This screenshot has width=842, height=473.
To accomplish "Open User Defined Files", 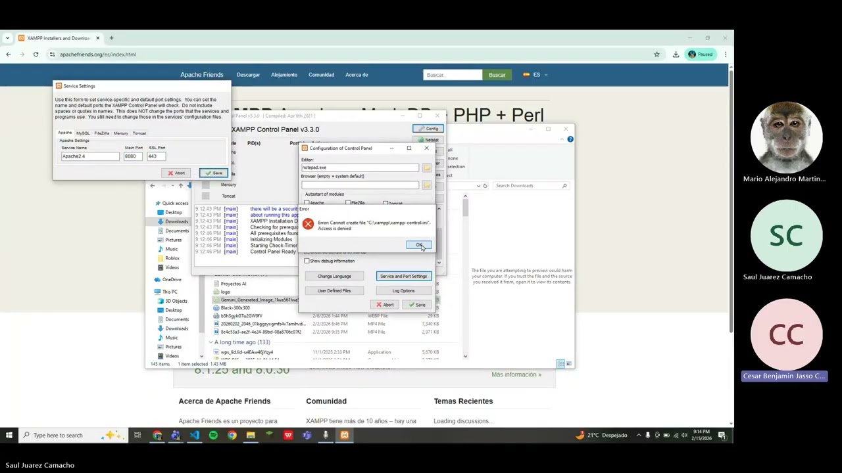I will click(334, 290).
